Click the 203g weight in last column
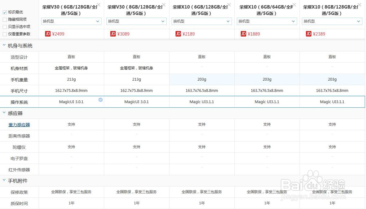This screenshot has height=209, width=366. point(332,79)
